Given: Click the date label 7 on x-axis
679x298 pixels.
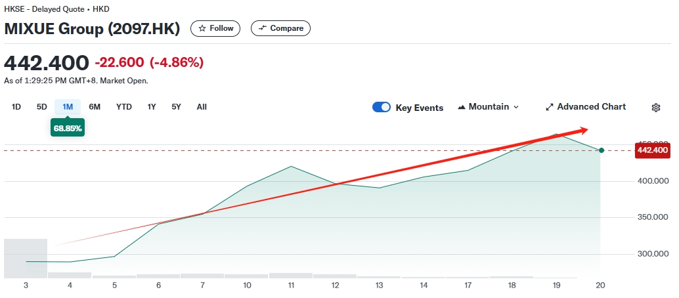Looking at the screenshot, I should click(203, 286).
